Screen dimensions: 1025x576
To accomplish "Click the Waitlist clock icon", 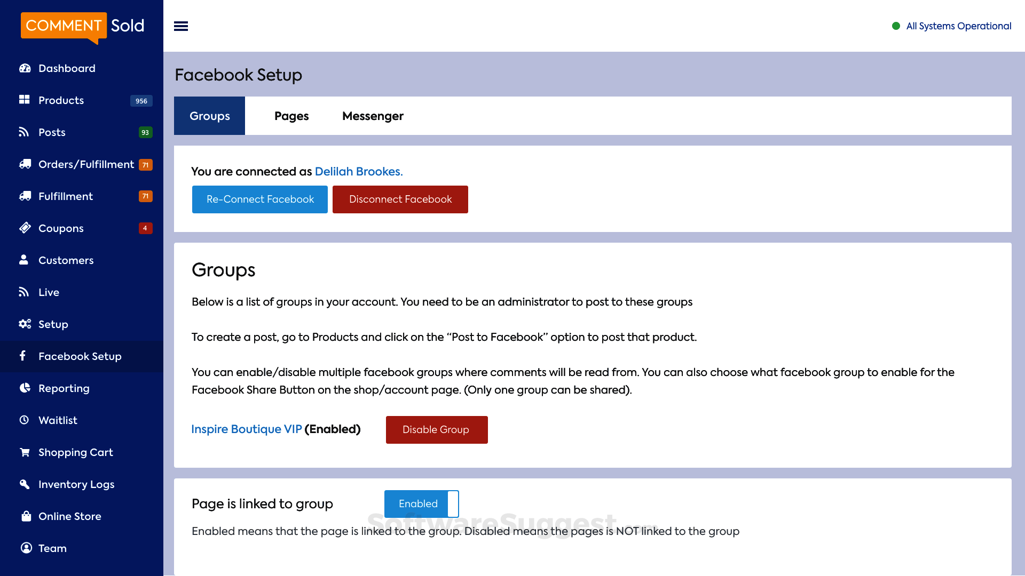I will (x=24, y=420).
